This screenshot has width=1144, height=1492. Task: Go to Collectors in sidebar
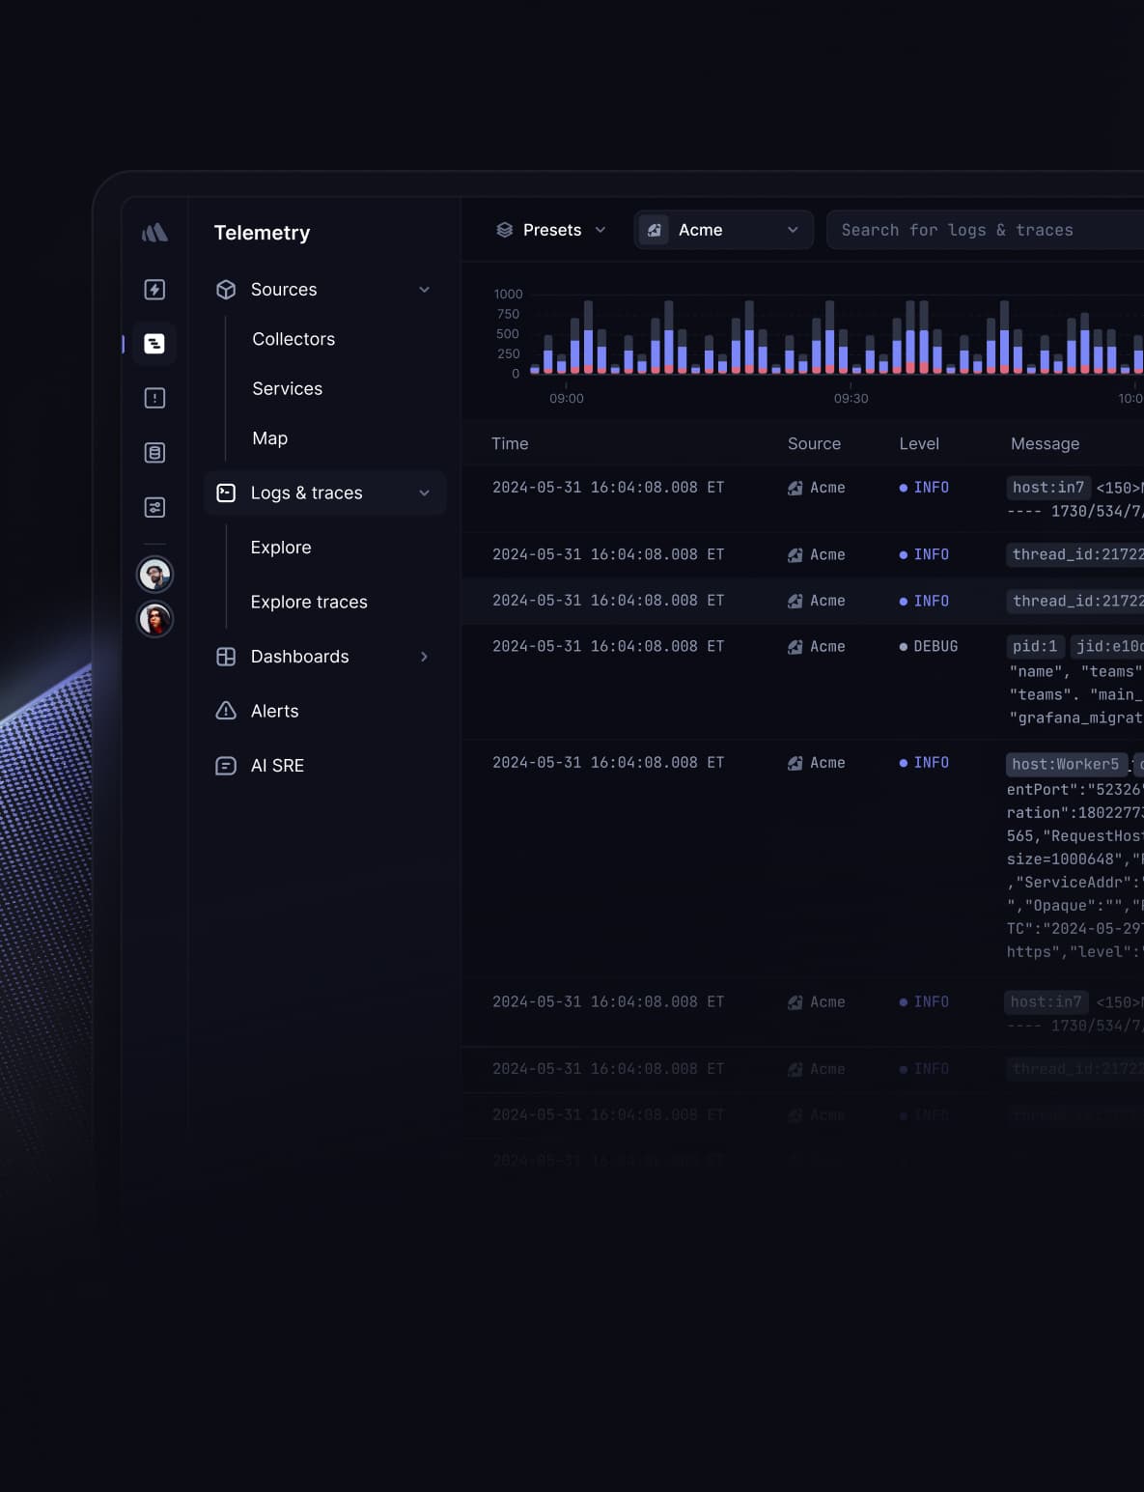(x=293, y=339)
